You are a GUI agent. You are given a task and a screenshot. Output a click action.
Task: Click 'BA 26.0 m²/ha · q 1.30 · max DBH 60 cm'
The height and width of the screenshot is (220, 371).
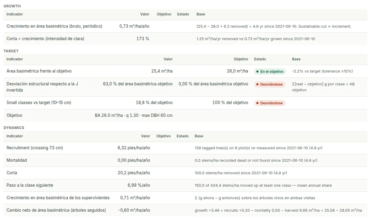tap(134, 115)
